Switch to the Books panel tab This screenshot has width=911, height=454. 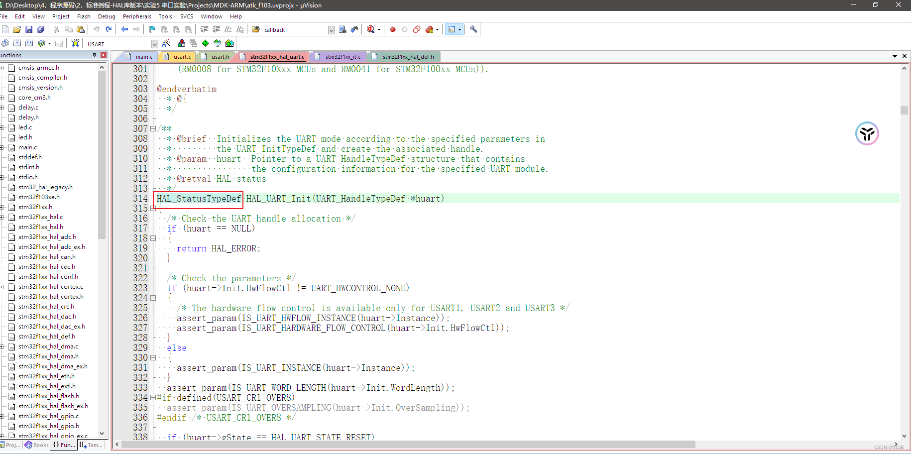[37, 445]
